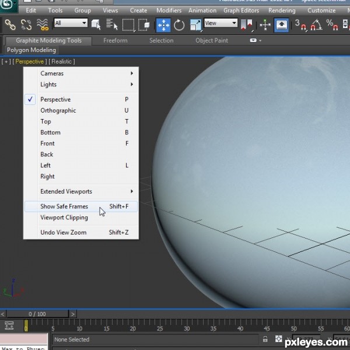Click the Rectangular Selection Region icon

pos(128,24)
